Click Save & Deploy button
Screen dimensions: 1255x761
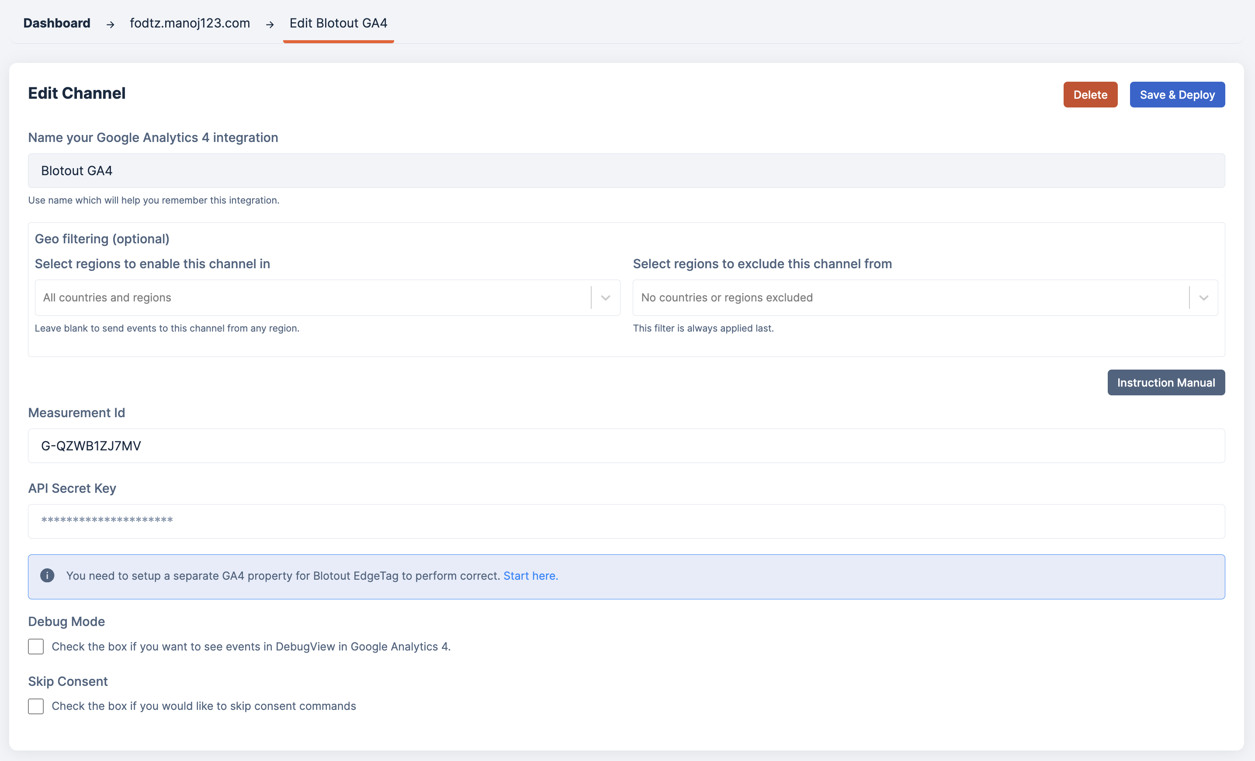pos(1177,95)
